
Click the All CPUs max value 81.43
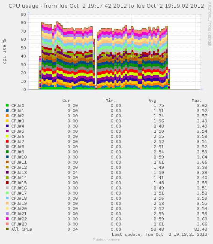[201, 229]
